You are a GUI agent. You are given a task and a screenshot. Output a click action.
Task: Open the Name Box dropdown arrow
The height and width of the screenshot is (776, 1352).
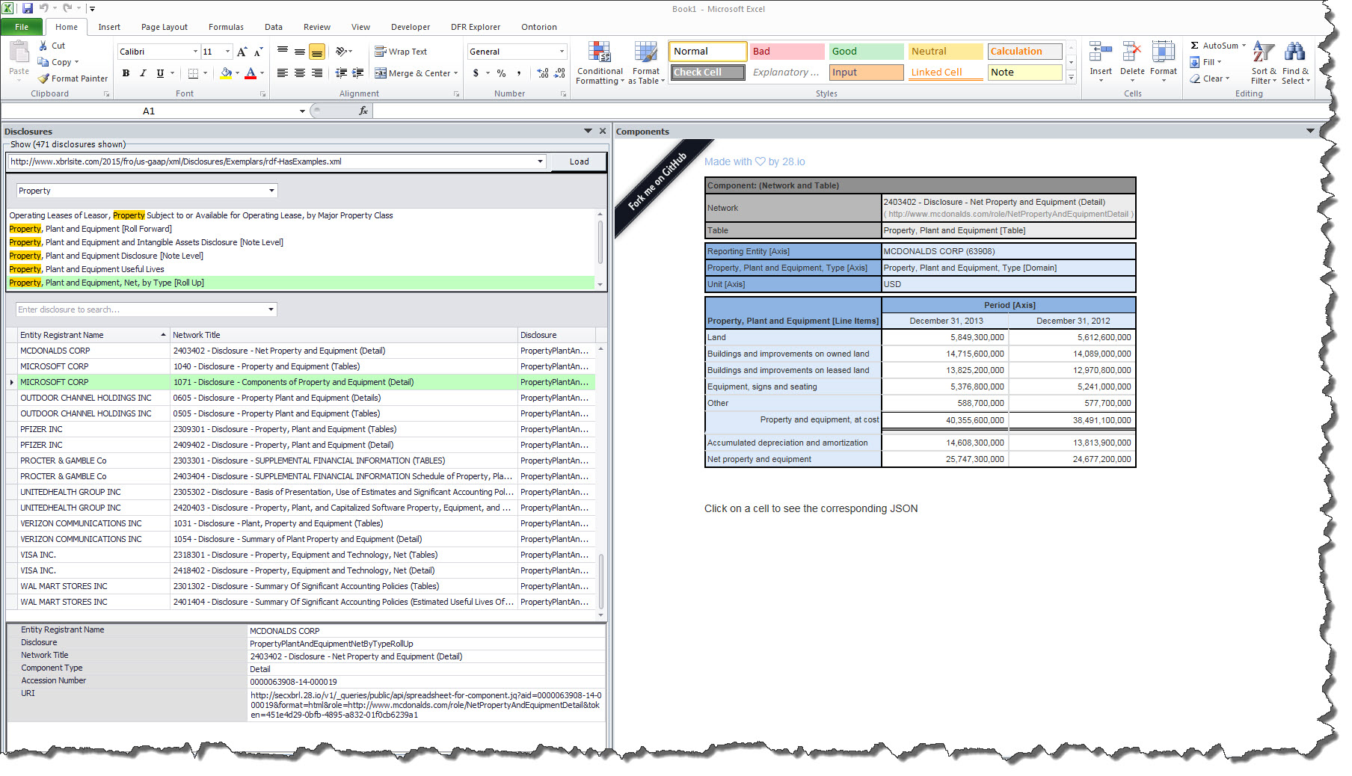point(302,111)
